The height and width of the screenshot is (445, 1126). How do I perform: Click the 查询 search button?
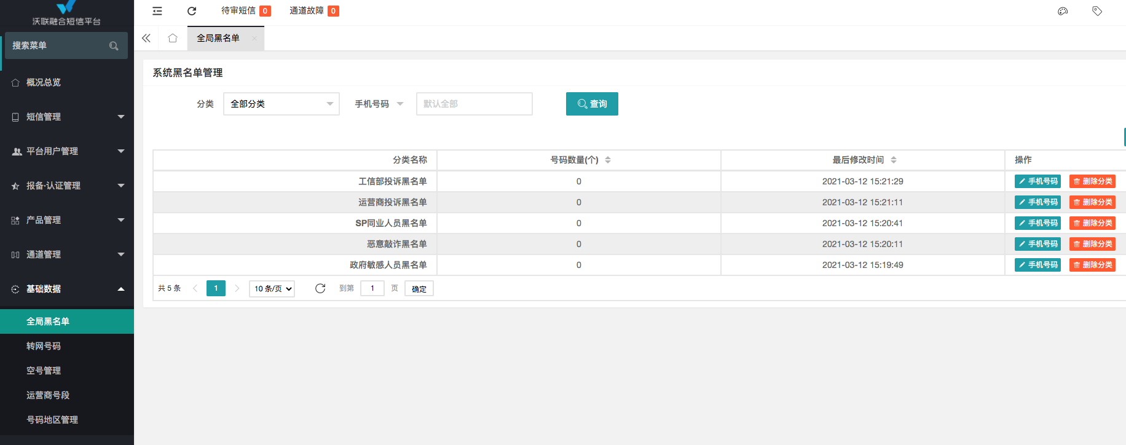pyautogui.click(x=592, y=104)
